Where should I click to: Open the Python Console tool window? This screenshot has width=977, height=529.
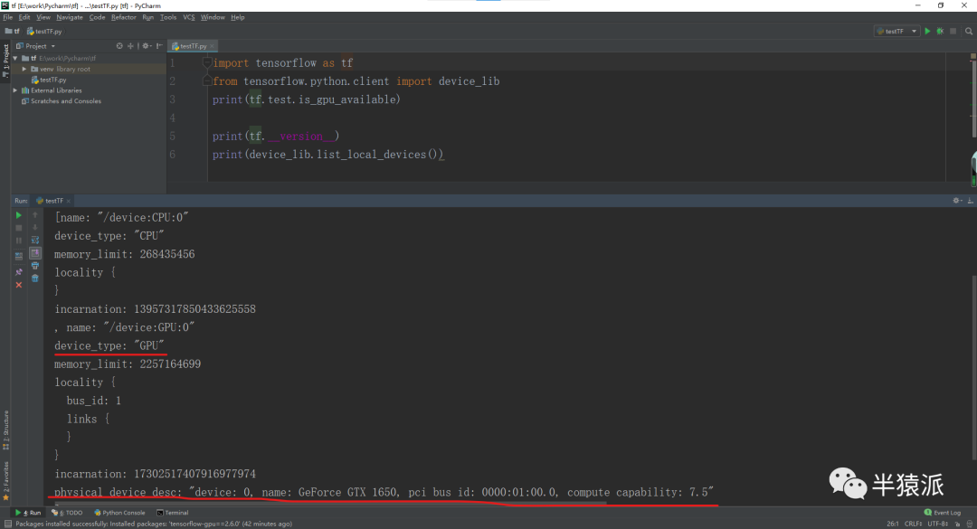pos(119,513)
